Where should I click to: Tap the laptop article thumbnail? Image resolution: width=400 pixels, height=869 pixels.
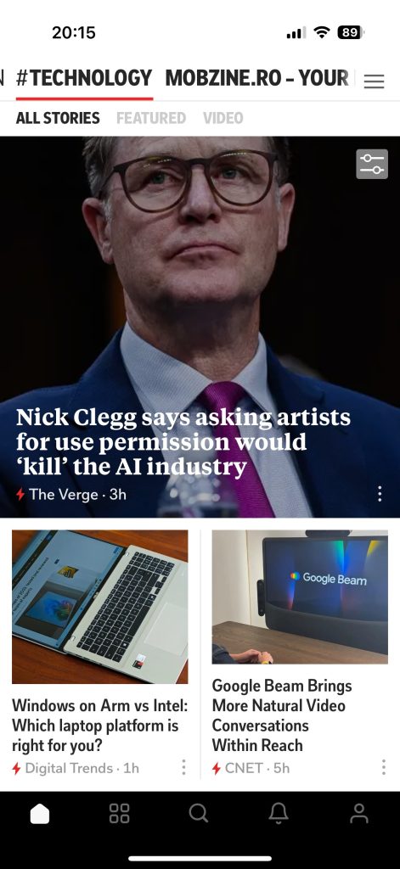click(x=100, y=607)
